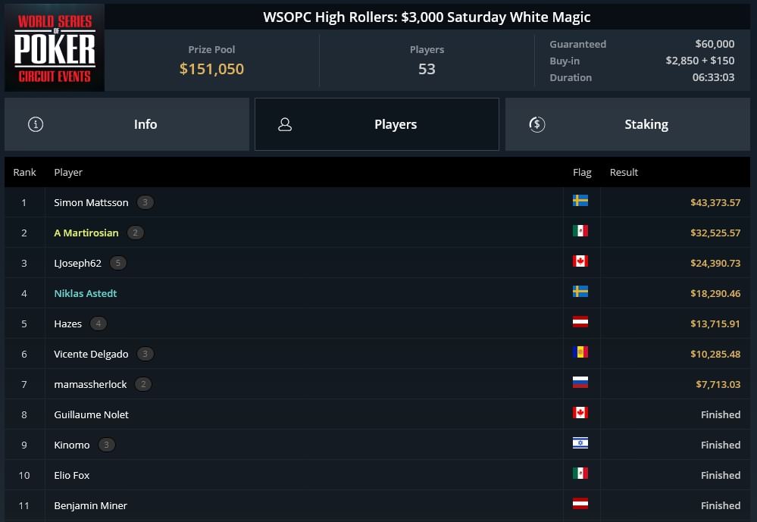Click the re-entry badge next to LJoseph62
Screen dimensions: 757x522
(x=117, y=263)
